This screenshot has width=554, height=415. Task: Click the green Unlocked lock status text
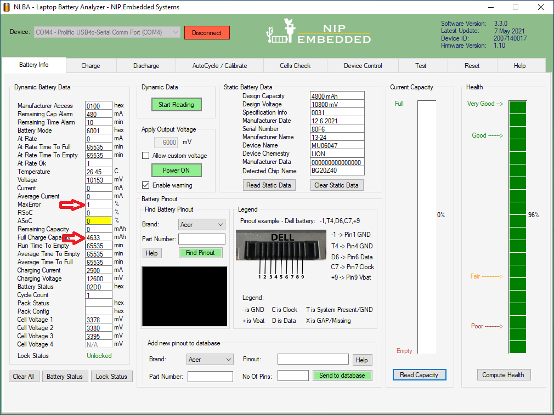pyautogui.click(x=99, y=356)
